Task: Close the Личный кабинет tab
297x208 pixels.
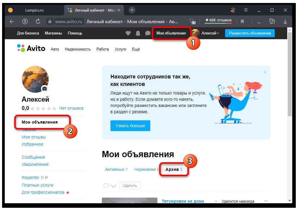Action: 119,10
